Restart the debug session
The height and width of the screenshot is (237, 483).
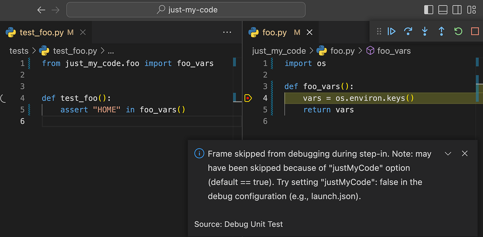click(458, 31)
